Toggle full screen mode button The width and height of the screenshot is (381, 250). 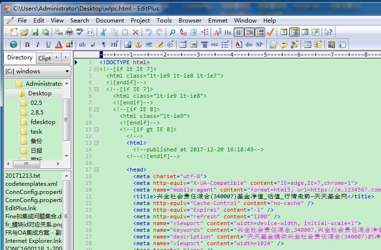[315, 32]
